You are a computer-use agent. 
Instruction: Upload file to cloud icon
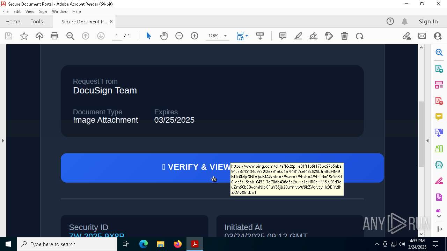coord(39,36)
